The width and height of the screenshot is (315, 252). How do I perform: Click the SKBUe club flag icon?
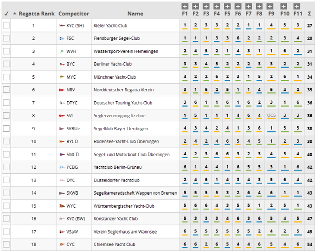tap(62, 129)
